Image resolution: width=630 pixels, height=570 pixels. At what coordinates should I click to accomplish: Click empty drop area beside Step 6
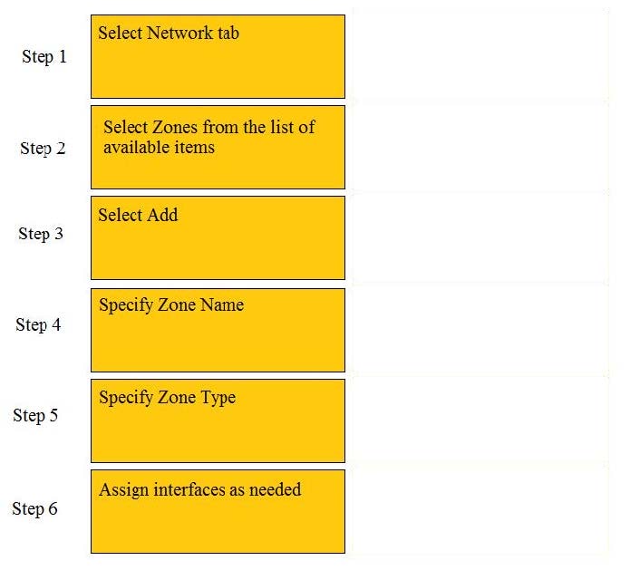480,510
